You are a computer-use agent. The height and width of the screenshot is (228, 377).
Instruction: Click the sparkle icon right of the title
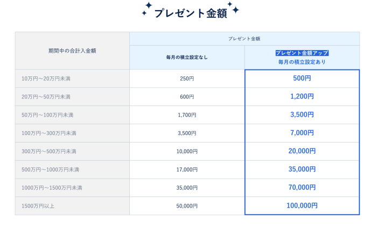coord(233,8)
